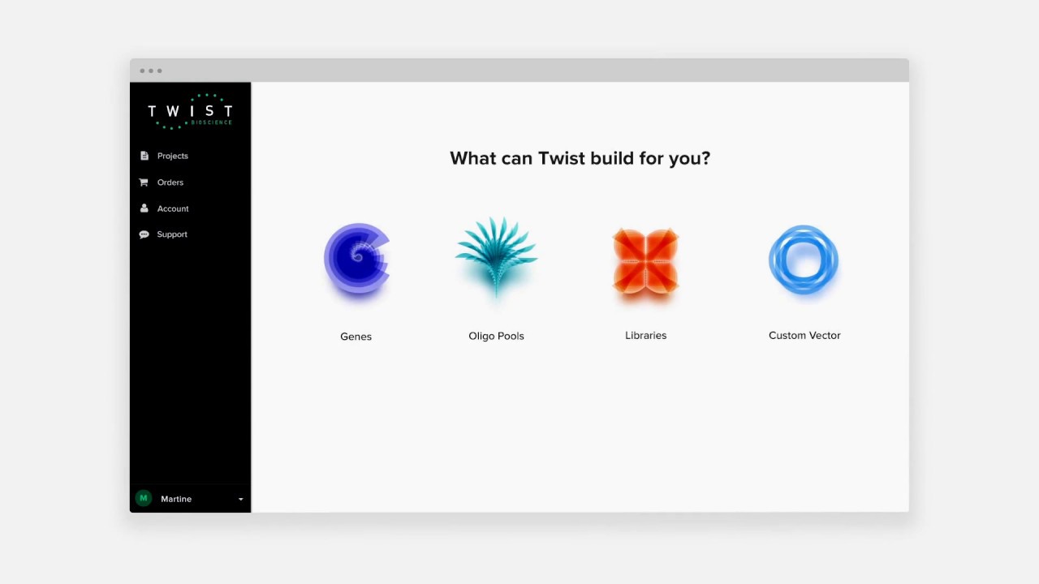Click the Twist Bioscience logo
This screenshot has height=584, width=1039.
click(190, 111)
